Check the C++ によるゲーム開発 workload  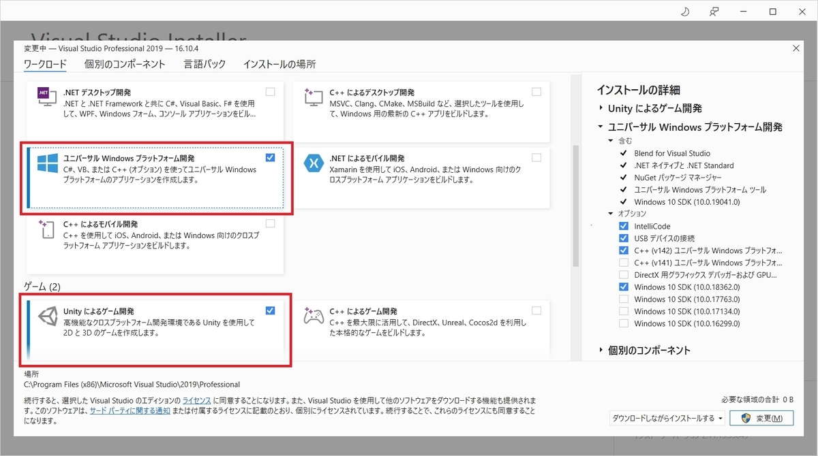point(536,310)
